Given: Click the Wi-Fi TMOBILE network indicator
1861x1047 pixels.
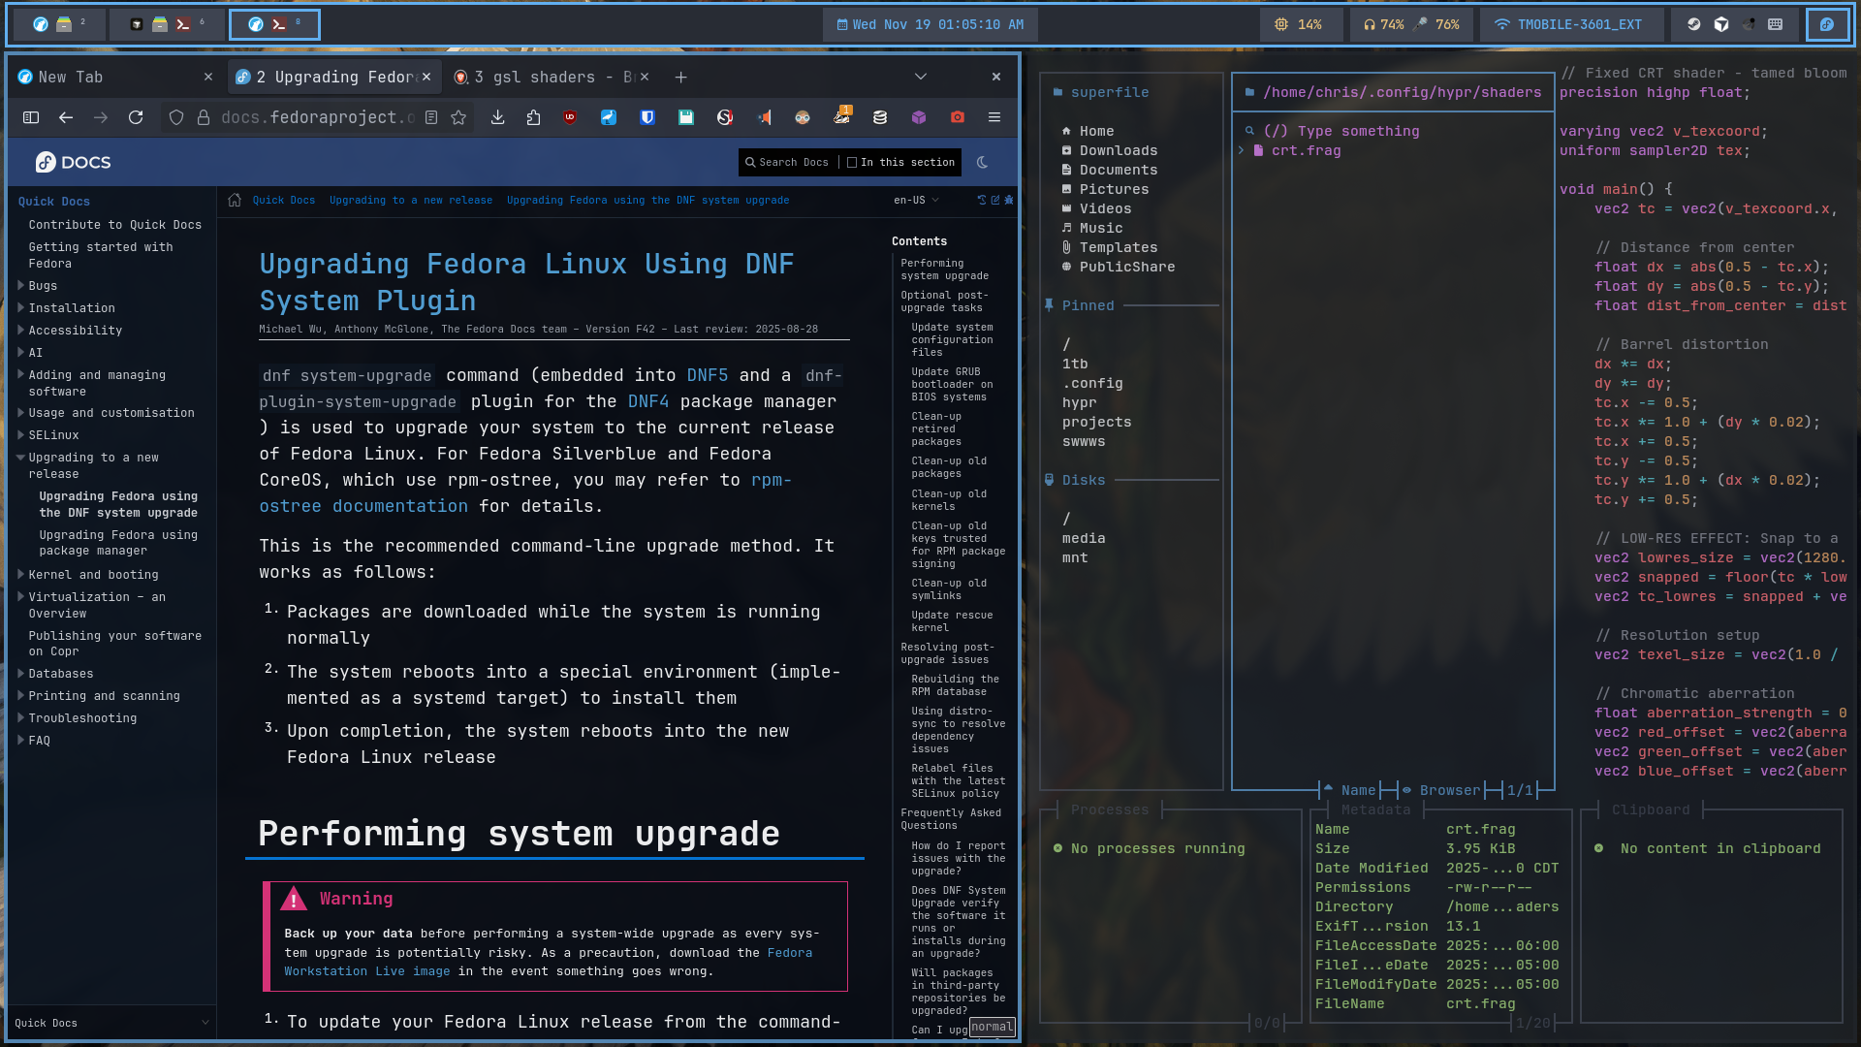Looking at the screenshot, I should [x=1567, y=24].
